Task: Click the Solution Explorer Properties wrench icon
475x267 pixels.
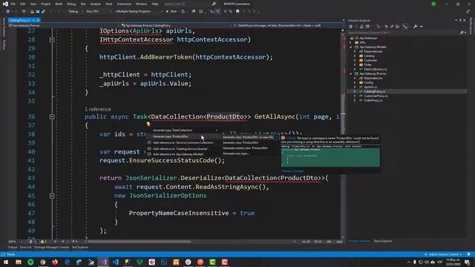Action: (416, 27)
